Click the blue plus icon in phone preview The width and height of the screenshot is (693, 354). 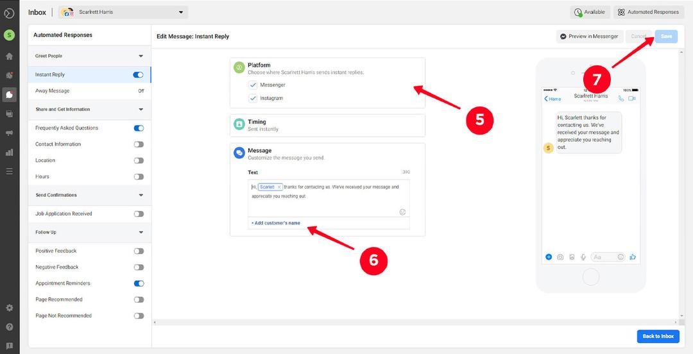(549, 257)
